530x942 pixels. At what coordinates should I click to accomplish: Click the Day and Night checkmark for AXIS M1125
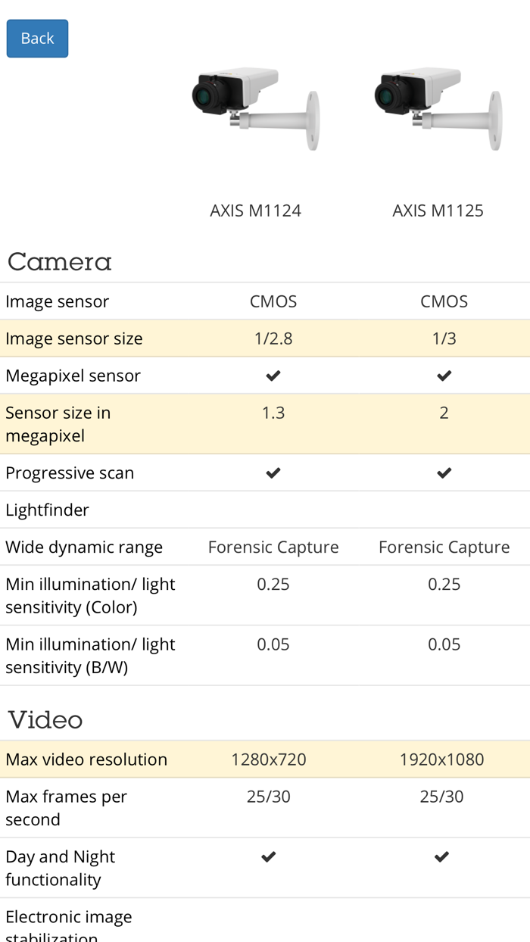pos(442,856)
